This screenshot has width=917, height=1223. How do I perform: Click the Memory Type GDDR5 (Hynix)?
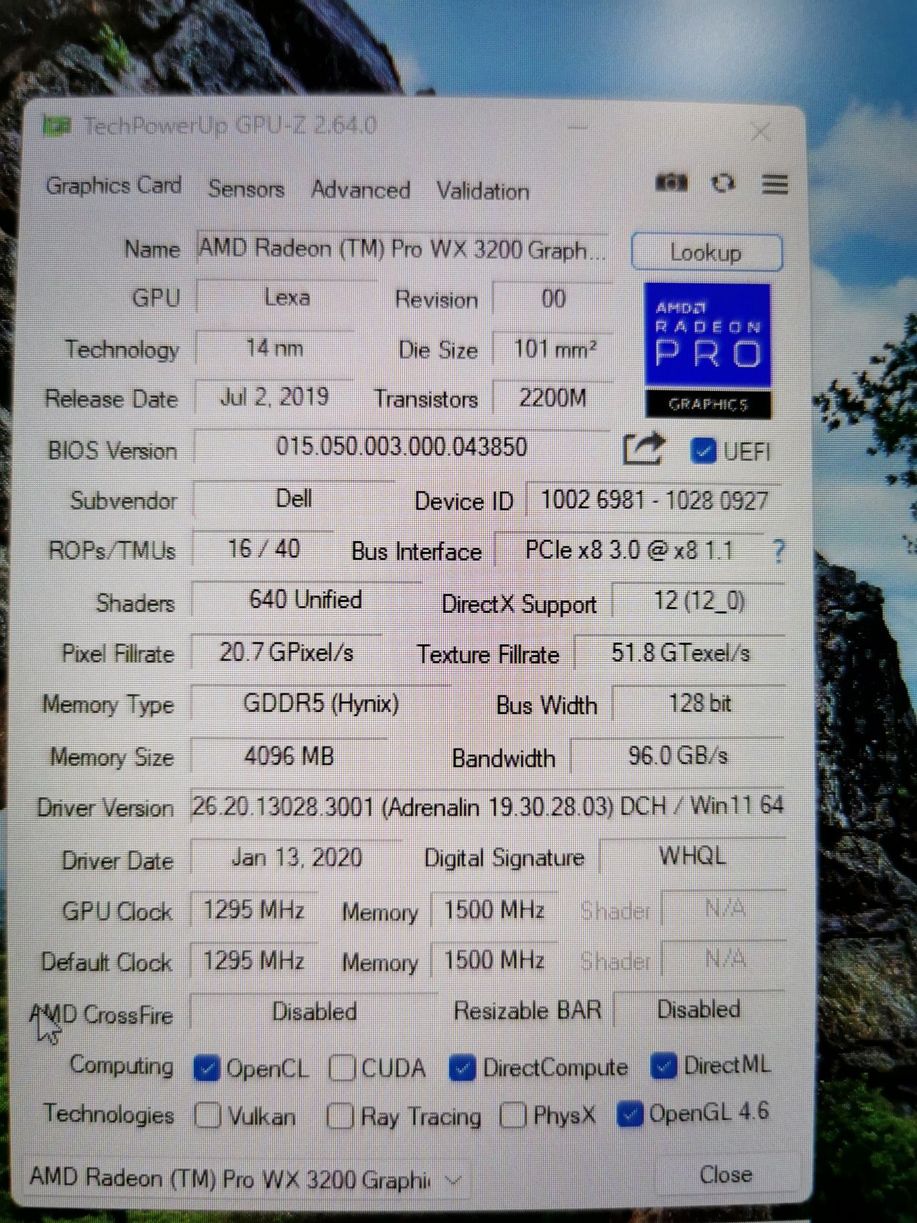[320, 703]
